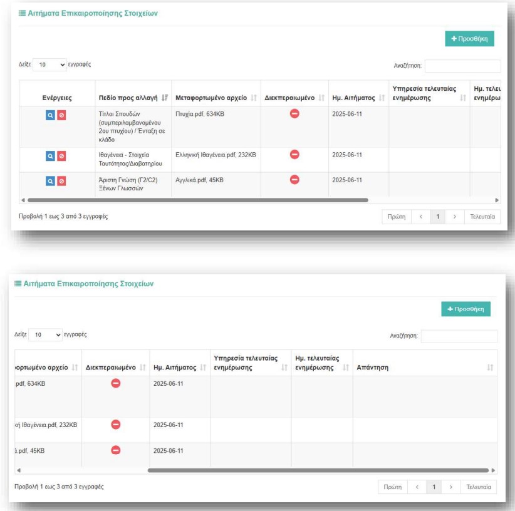Sort by Ημ. τελευταίας ενημέρωσης in lower table

(x=345, y=368)
